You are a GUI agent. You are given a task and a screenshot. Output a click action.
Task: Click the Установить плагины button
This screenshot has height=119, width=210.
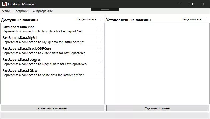point(52,108)
